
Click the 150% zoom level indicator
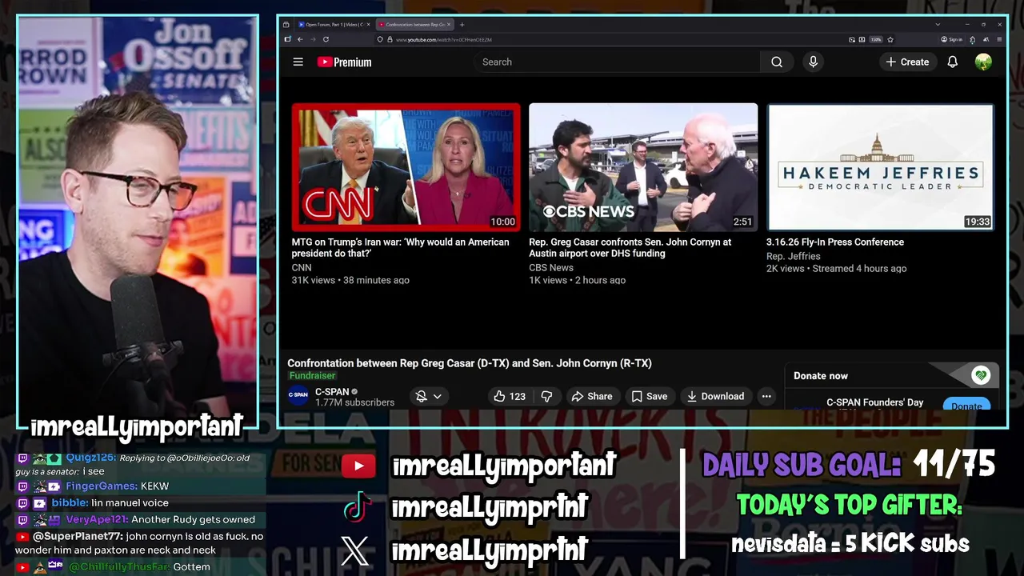pos(876,39)
